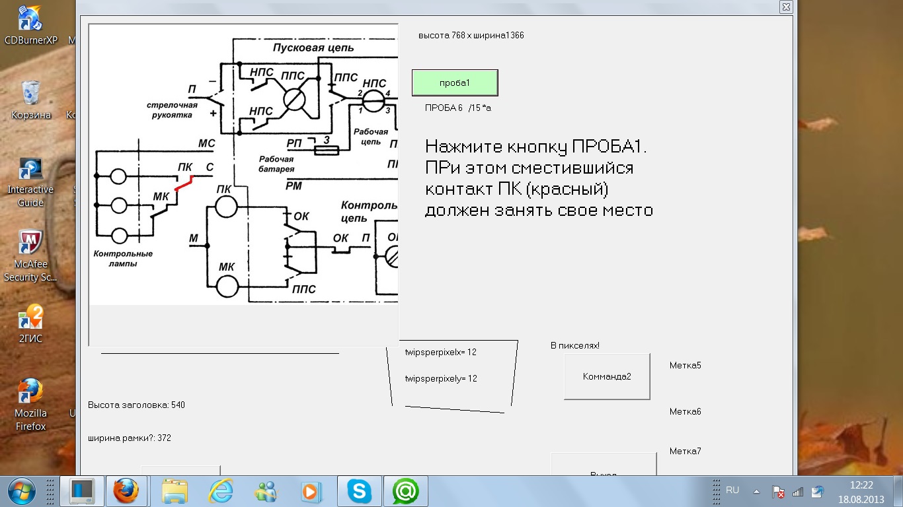Launch Internet Explorer from taskbar
Image resolution: width=903 pixels, height=507 pixels.
click(221, 491)
